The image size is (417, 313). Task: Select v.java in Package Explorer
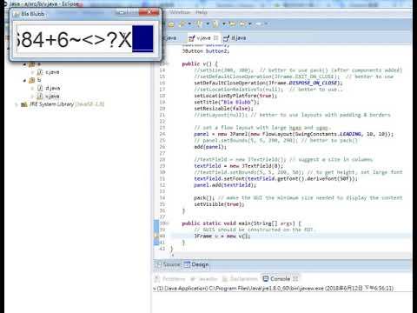click(x=49, y=96)
